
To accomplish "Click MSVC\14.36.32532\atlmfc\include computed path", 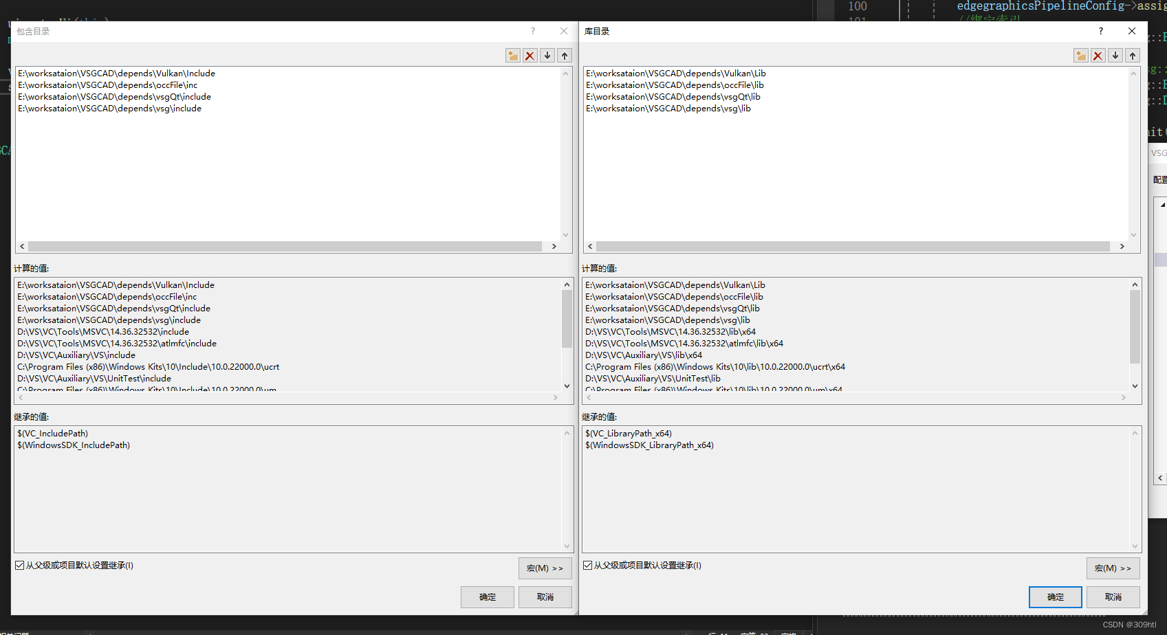I will 117,344.
